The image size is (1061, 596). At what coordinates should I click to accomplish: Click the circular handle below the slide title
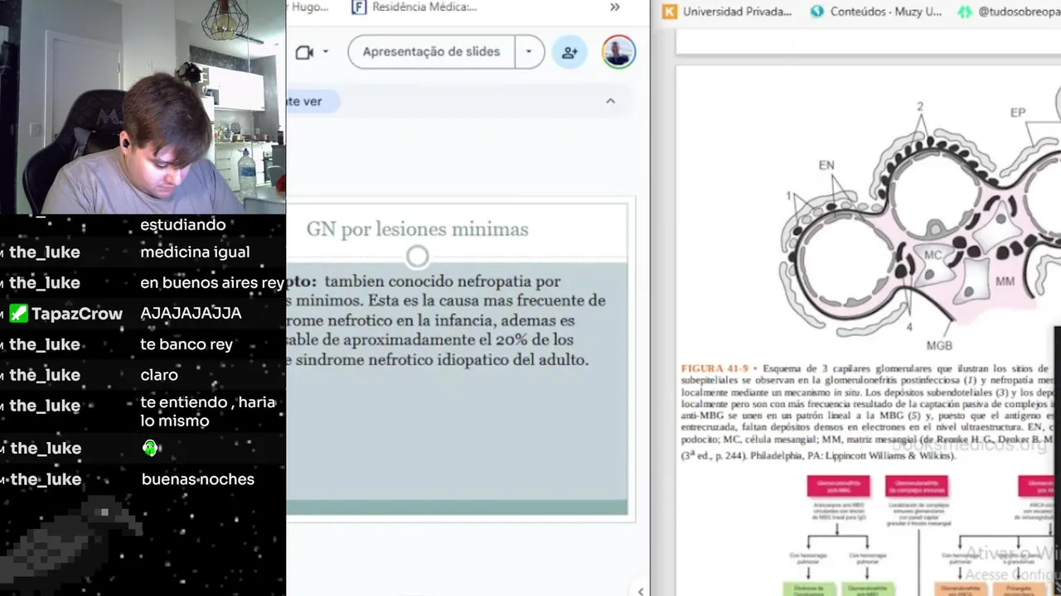pos(418,257)
